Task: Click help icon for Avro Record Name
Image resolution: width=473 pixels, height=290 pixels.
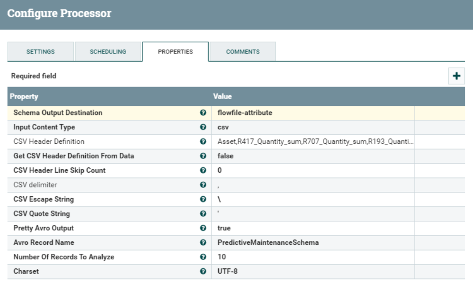Action: point(203,242)
